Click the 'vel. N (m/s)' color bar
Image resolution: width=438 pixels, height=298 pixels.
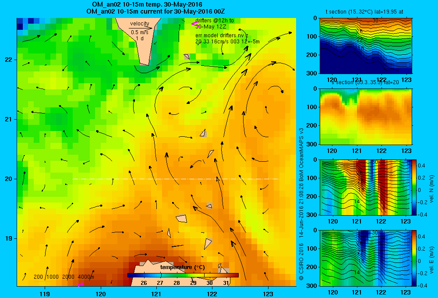coord(414,187)
